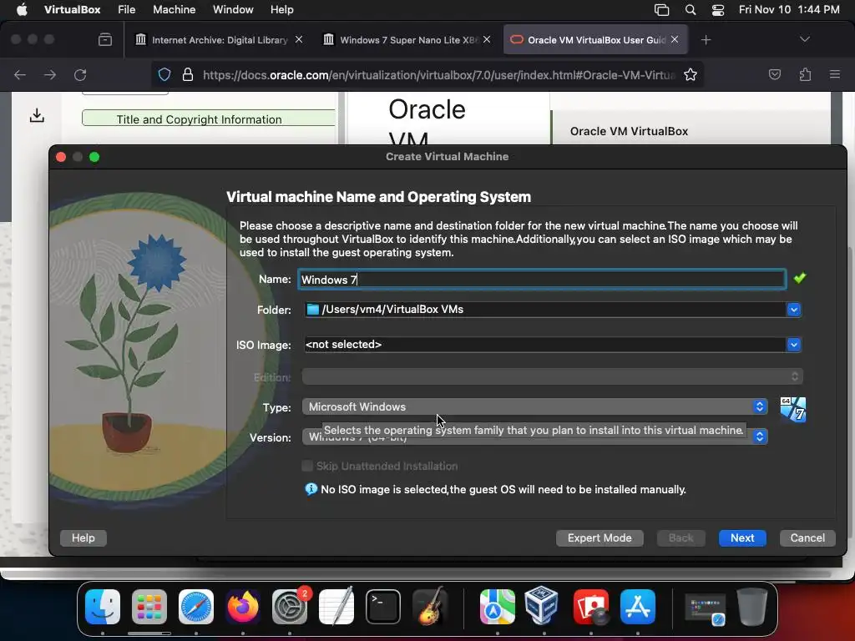
Task: Close the Windows 7 Super Nano tab
Action: 487,39
